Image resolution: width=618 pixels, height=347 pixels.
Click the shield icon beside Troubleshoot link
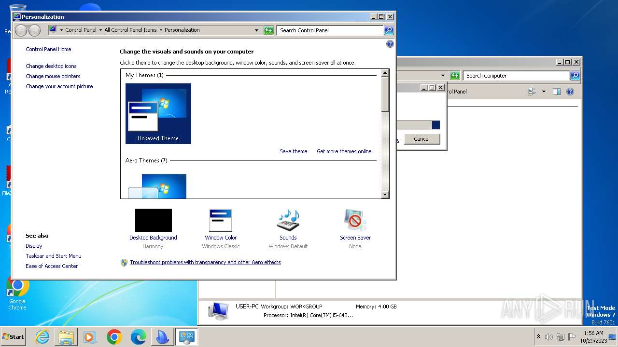124,262
